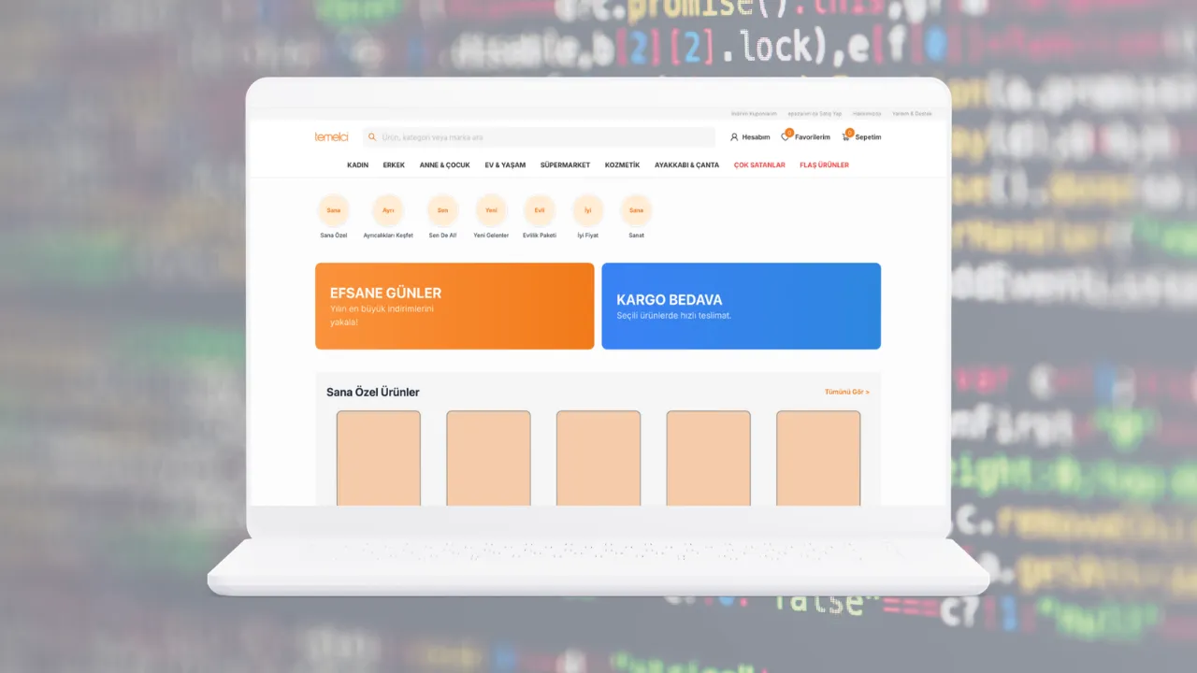Open İndirim Kuponlarım link
1197x673 pixels.
754,113
